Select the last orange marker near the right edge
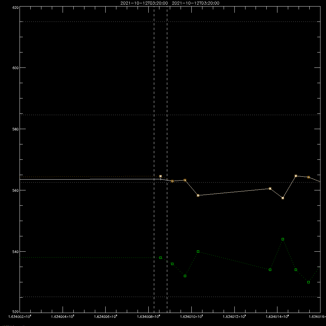 coord(308,177)
